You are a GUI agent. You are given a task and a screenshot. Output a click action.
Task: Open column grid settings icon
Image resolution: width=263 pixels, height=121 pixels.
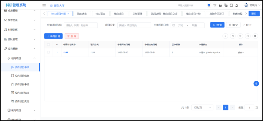tap(255, 36)
